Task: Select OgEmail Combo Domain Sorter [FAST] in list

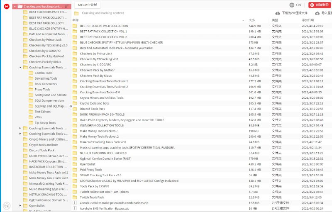Action: point(202,158)
